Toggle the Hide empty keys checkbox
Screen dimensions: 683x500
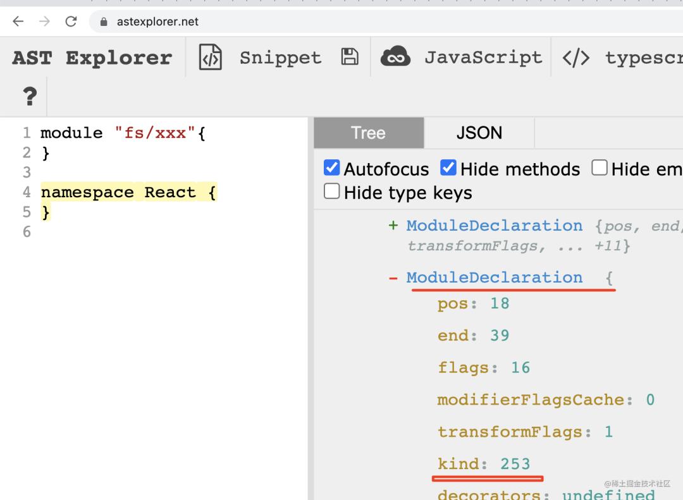pos(600,168)
